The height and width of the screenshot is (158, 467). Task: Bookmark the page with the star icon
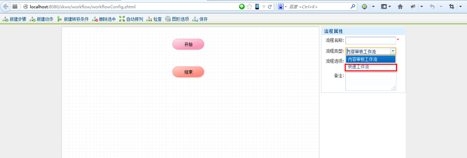click(250, 7)
